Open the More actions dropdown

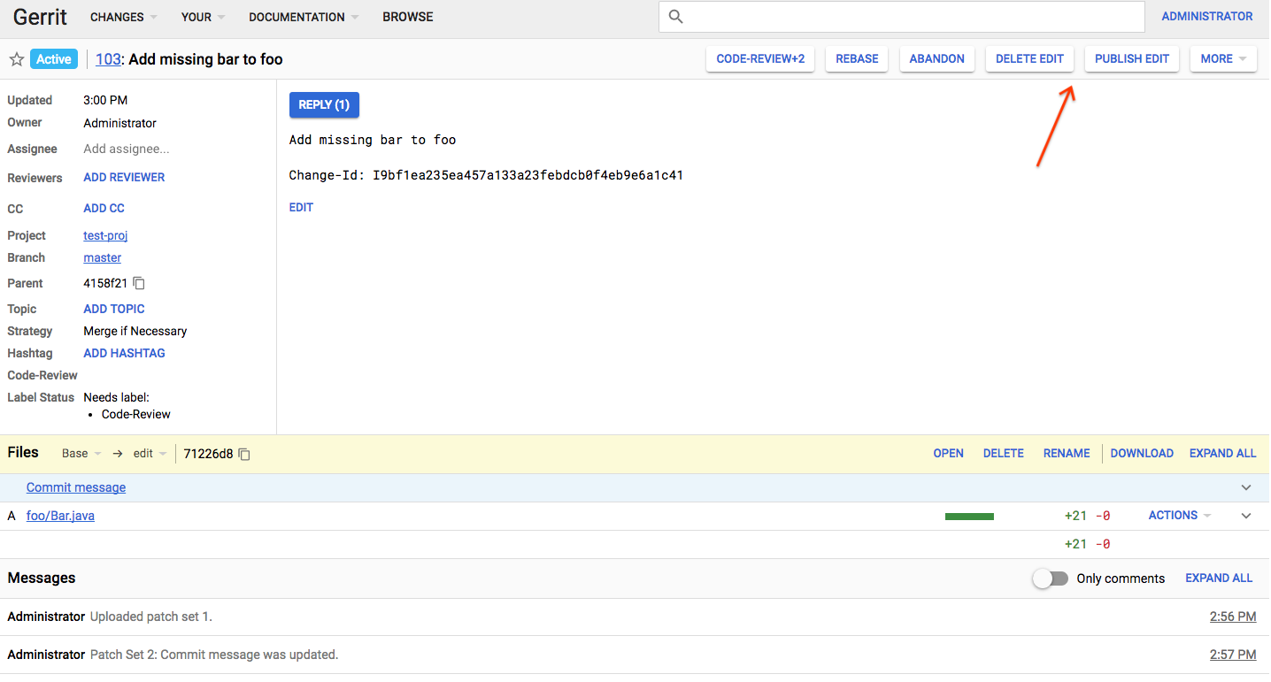(1223, 59)
